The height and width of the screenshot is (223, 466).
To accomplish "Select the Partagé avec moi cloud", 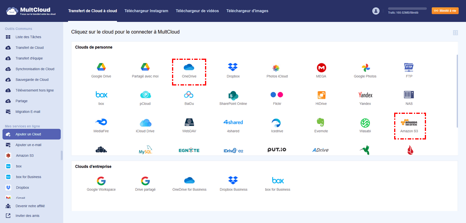I will point(145,71).
